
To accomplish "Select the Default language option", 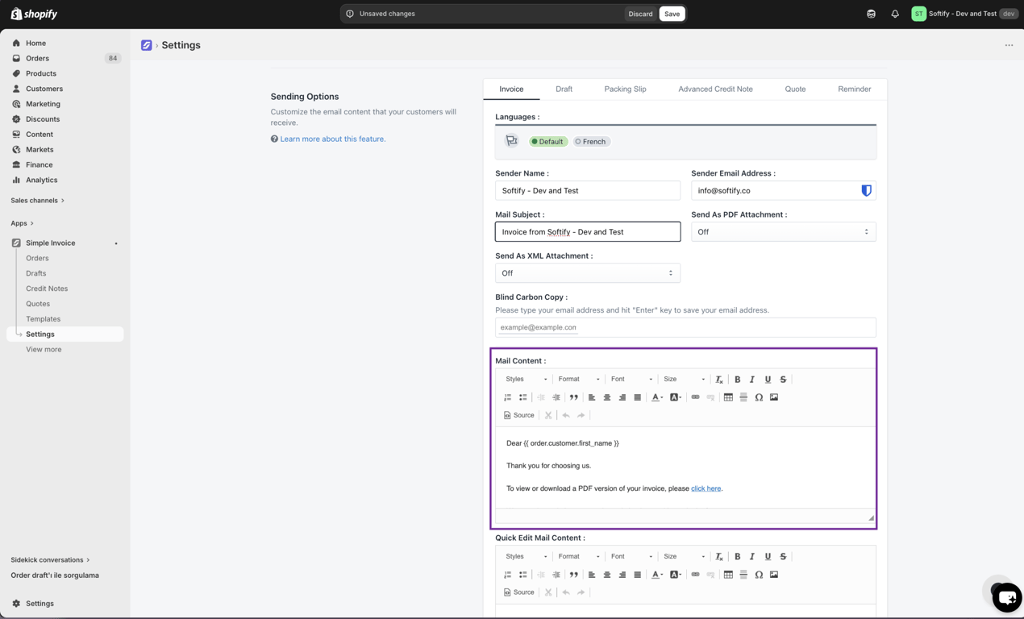I will click(547, 141).
